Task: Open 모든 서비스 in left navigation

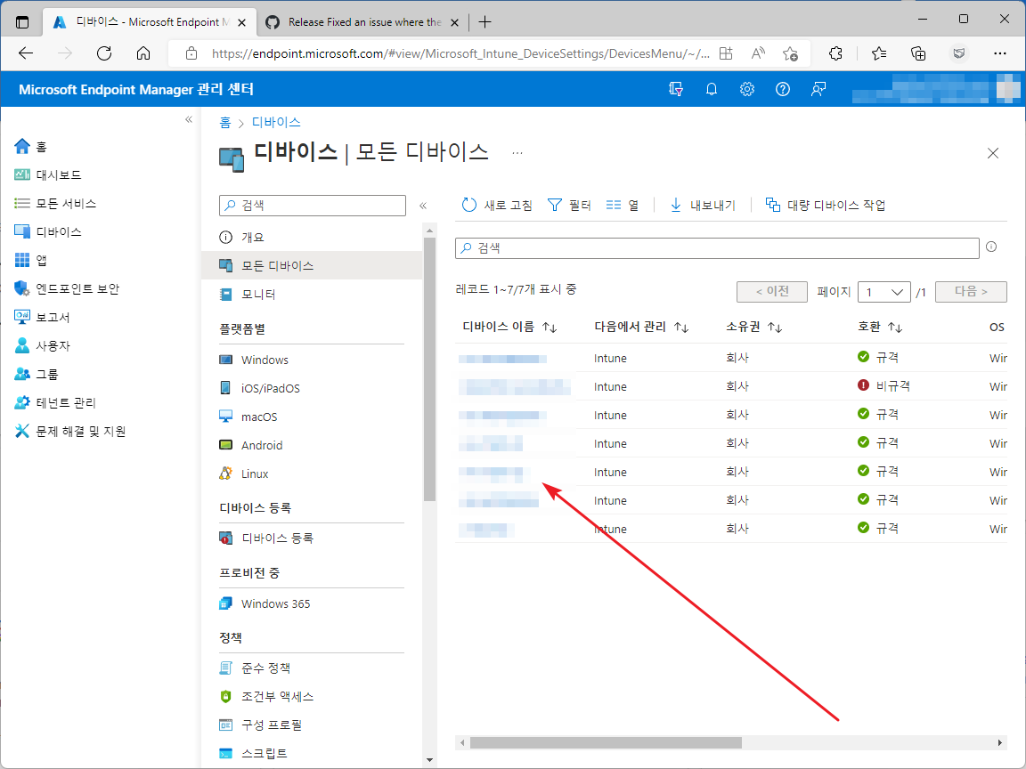Action: click(x=55, y=203)
